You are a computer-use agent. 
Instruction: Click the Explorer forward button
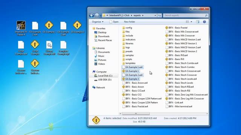(x=97, y=15)
